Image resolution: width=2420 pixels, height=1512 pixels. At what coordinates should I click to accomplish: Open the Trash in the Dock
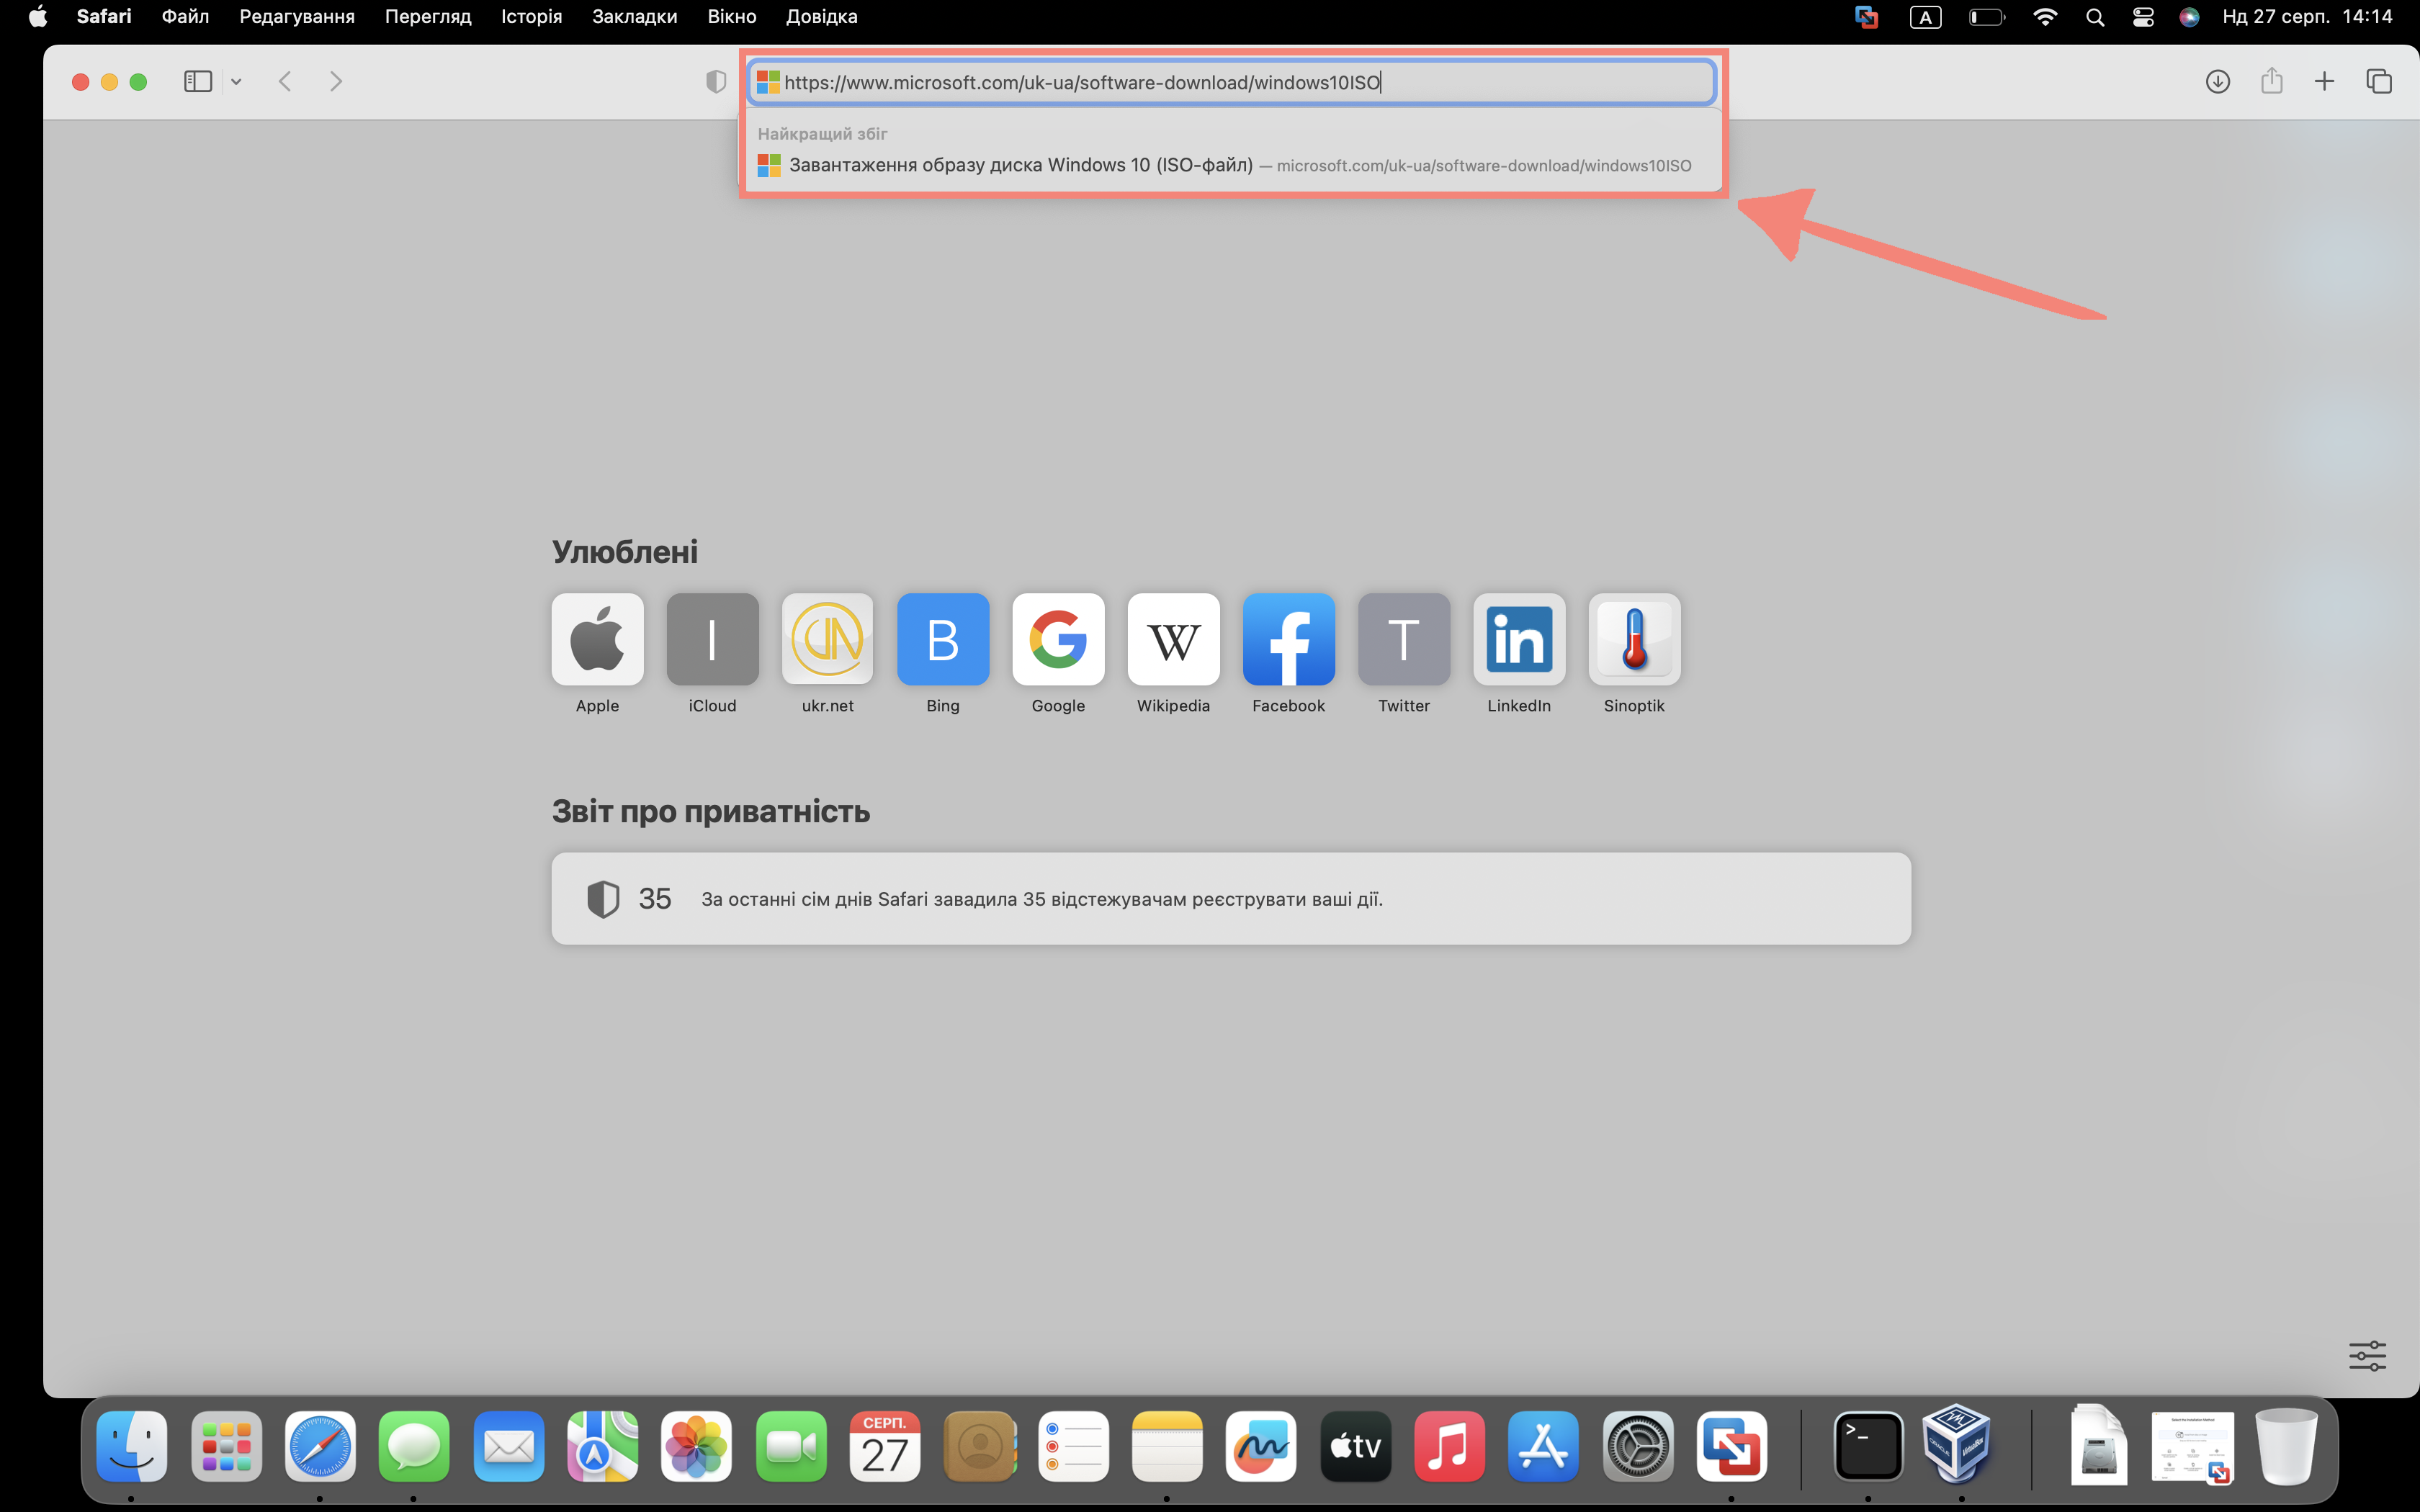click(x=2286, y=1446)
